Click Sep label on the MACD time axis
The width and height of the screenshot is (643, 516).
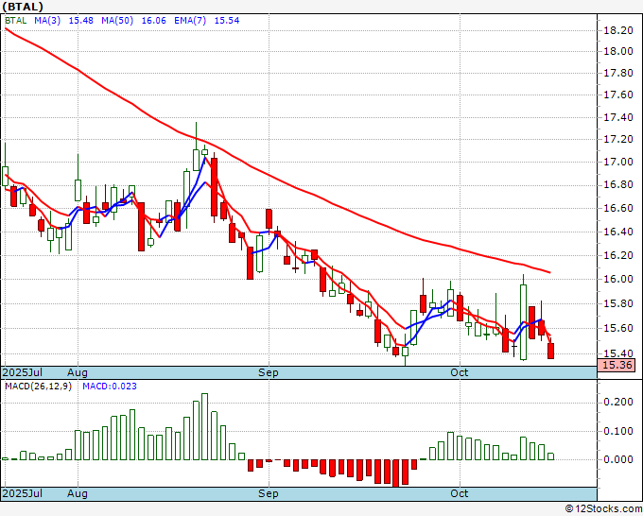click(269, 493)
